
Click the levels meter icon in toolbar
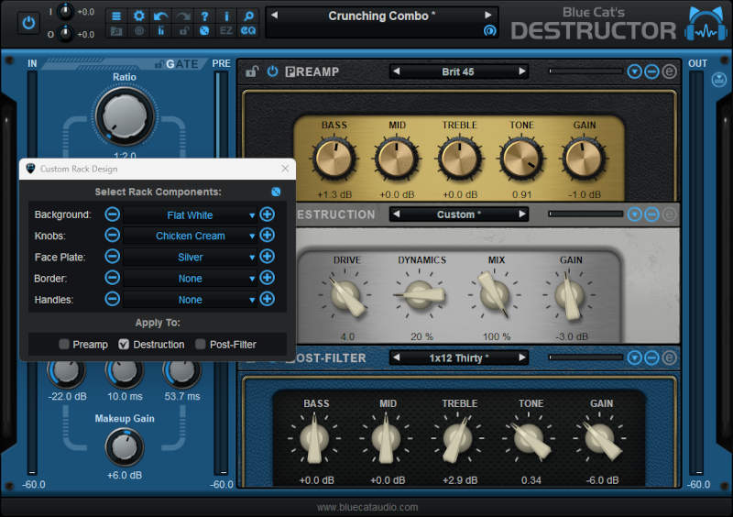tap(161, 31)
